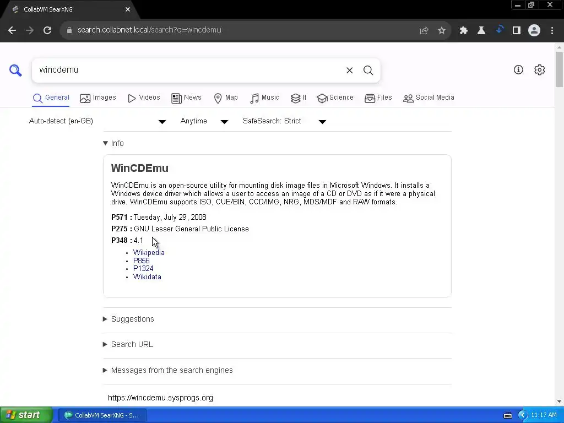Open the wincdemu.sysprogs.org result URL

point(160,398)
